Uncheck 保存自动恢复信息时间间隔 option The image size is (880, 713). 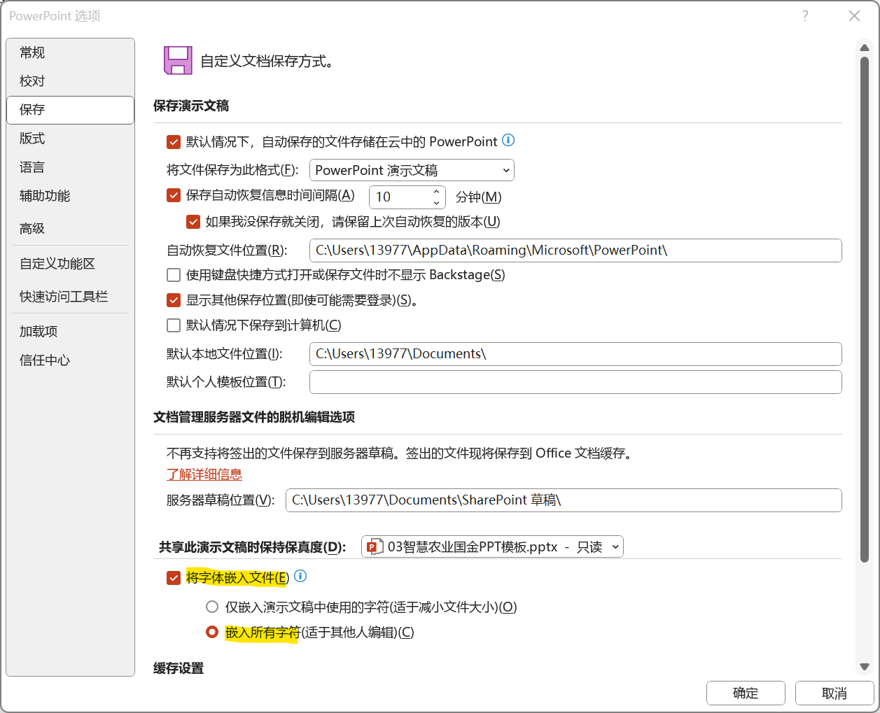point(173,195)
